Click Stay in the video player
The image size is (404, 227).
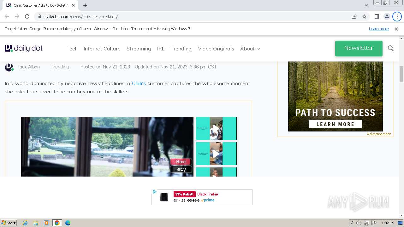click(181, 169)
